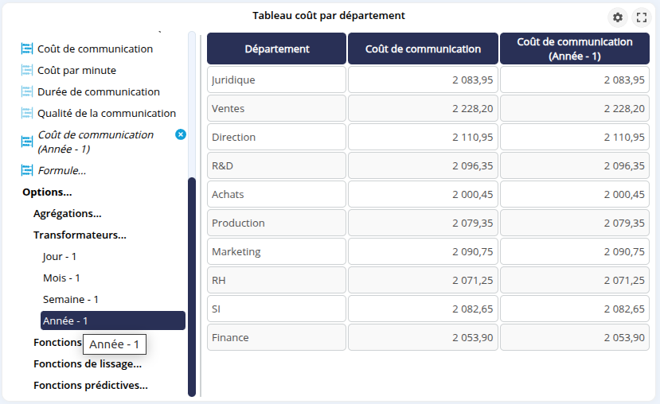This screenshot has height=404, width=660.
Task: Click the Formule... measure icon
Action: coord(27,171)
